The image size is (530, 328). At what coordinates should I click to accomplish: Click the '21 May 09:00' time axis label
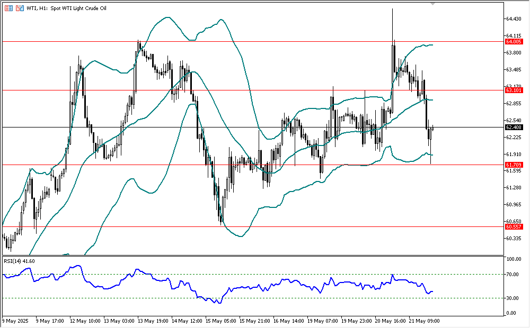click(424, 321)
